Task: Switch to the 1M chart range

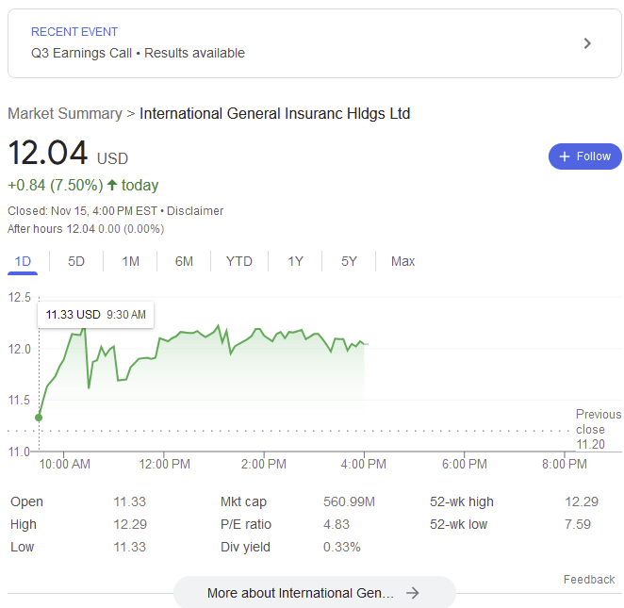Action: [x=130, y=261]
